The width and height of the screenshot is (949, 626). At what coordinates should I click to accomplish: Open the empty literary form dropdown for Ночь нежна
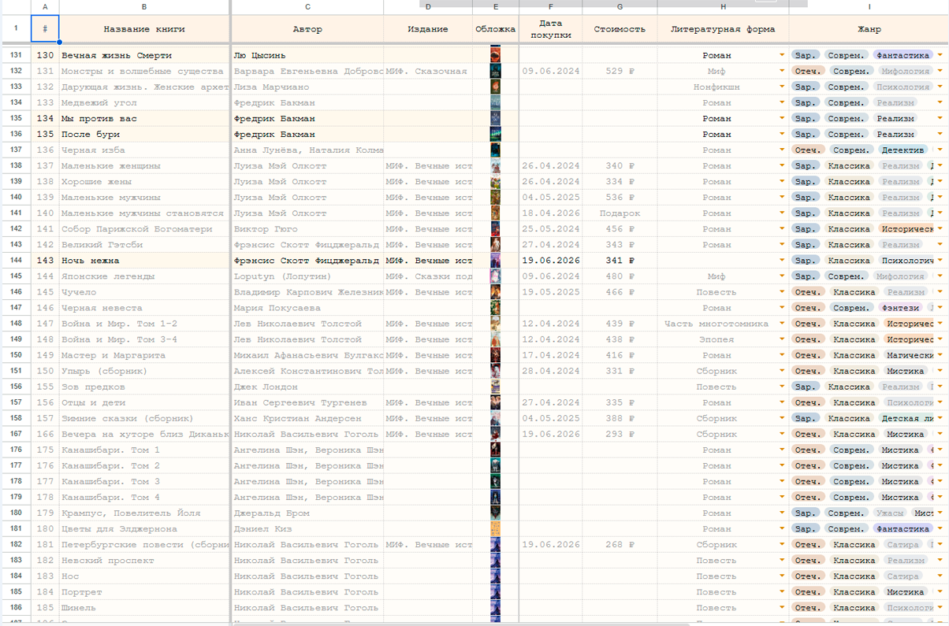coord(782,261)
